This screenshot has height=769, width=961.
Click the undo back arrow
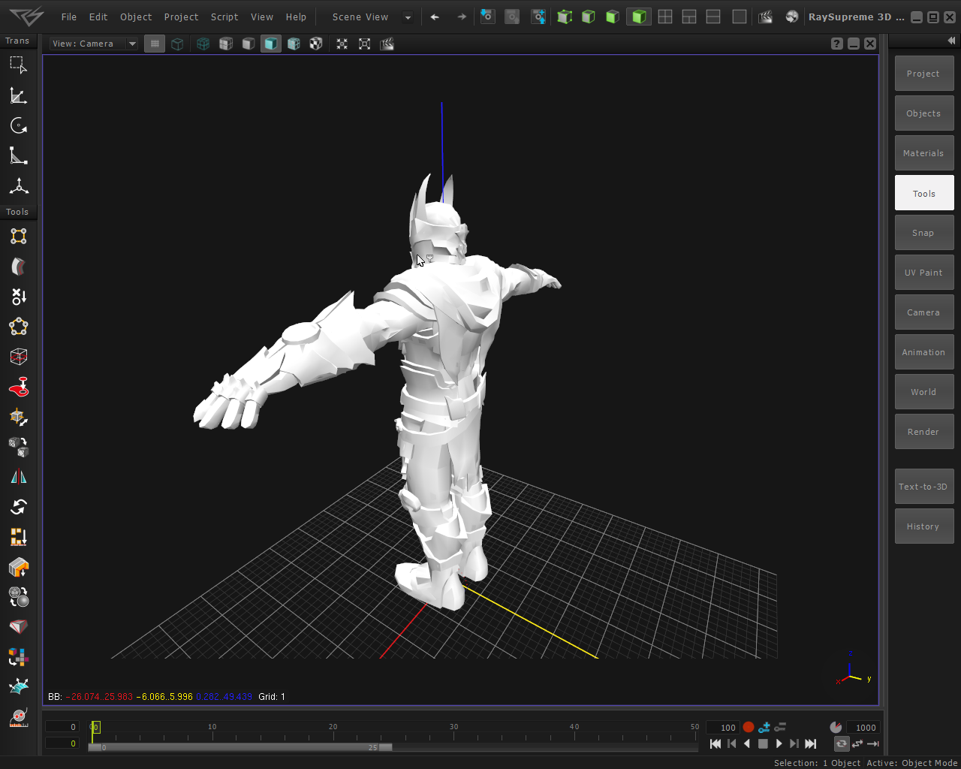[x=435, y=17]
